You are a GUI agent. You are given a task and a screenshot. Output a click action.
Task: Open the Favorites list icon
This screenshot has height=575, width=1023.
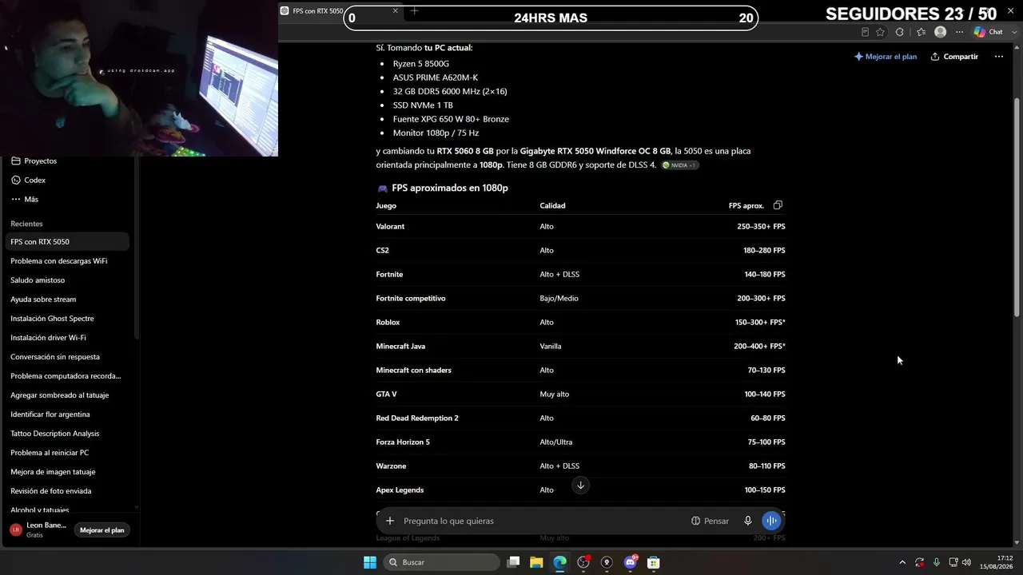coord(921,32)
